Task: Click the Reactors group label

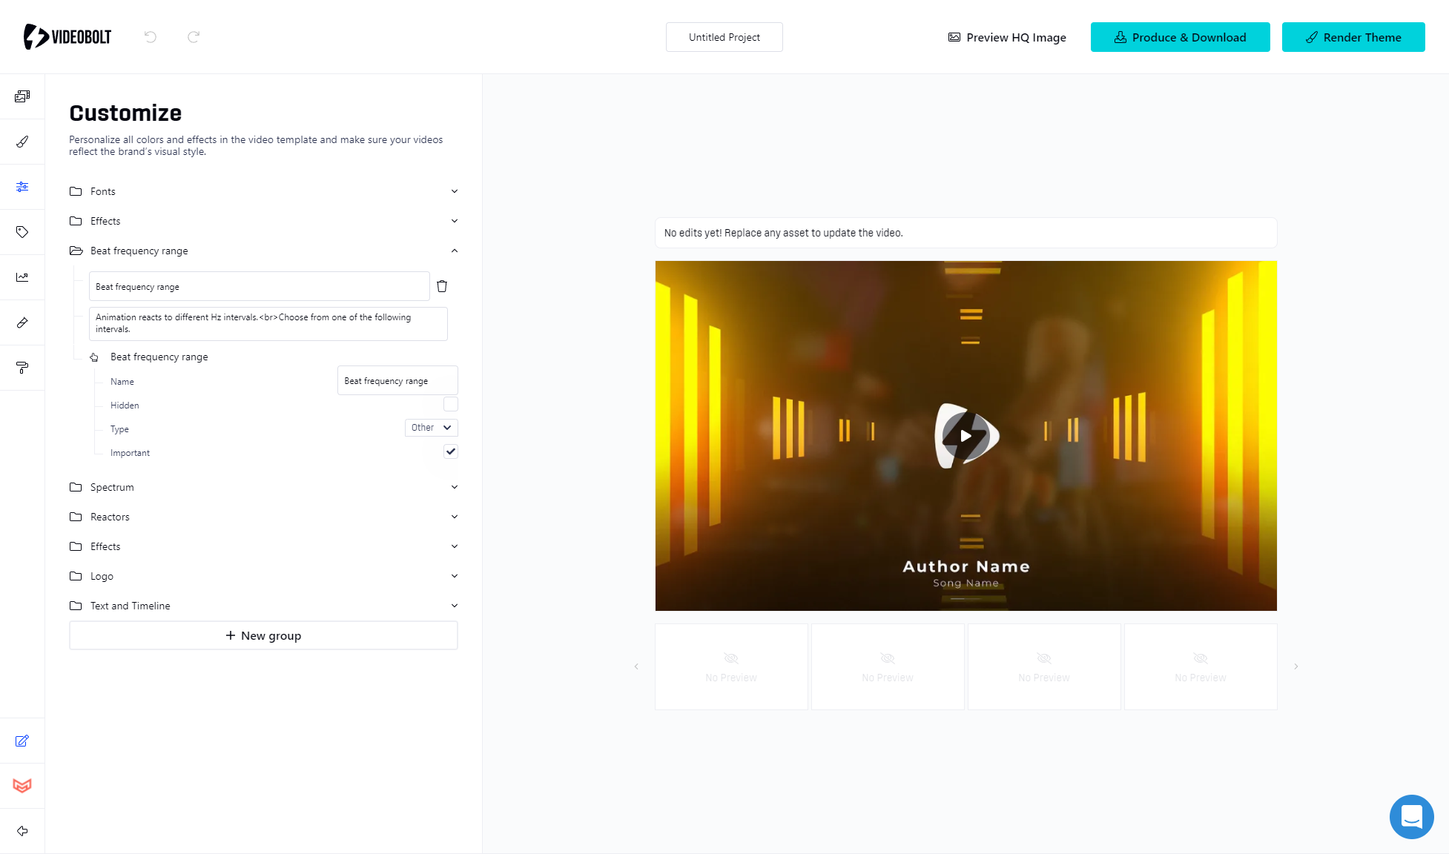Action: [110, 517]
